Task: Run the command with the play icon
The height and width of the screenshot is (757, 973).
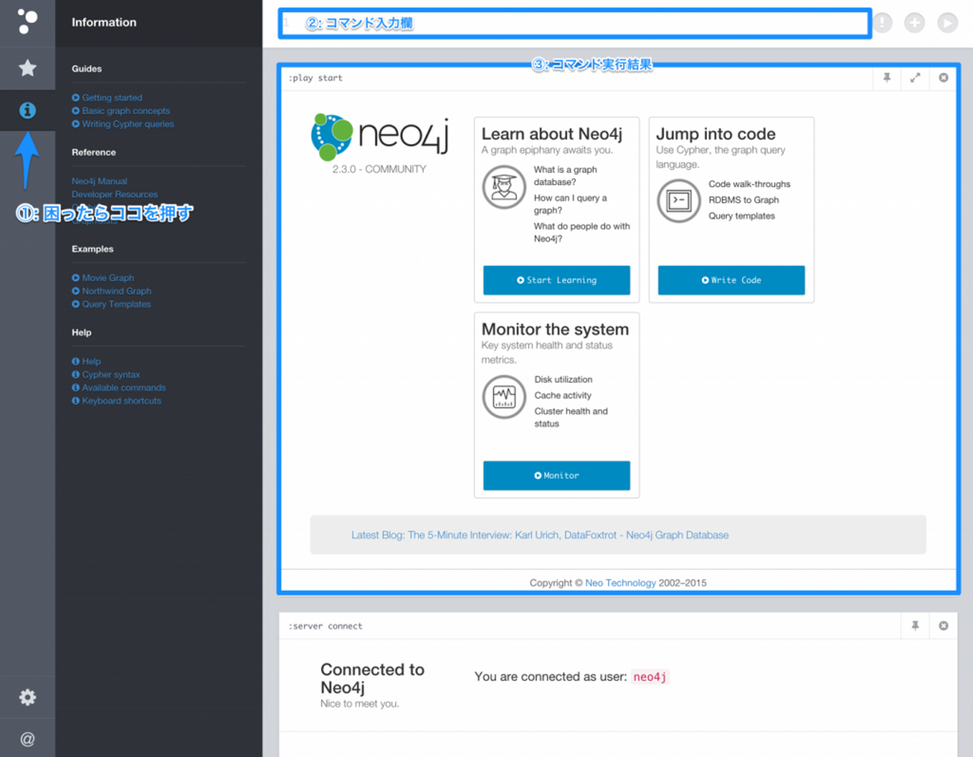Action: pyautogui.click(x=947, y=23)
